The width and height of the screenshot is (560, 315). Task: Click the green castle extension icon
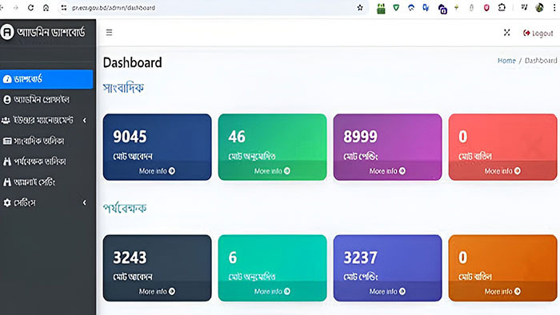click(x=381, y=8)
